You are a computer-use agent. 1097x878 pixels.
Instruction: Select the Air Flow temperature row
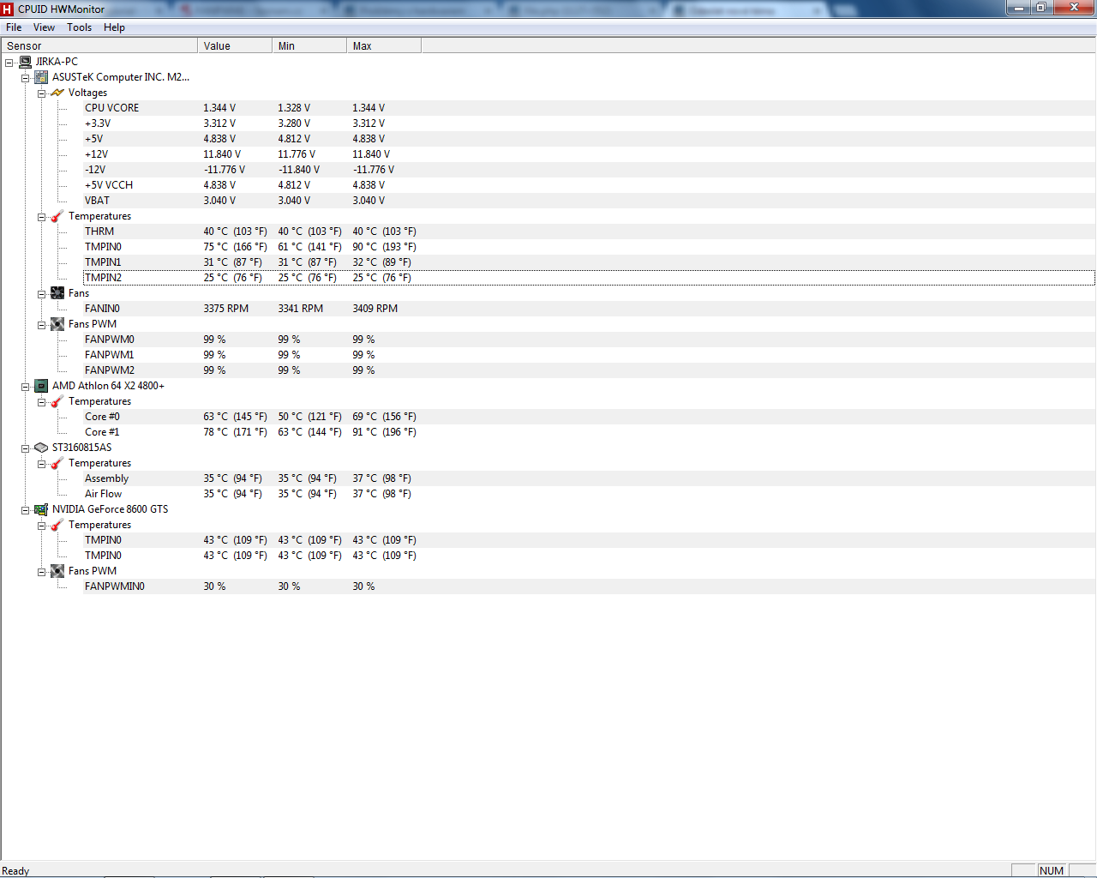[x=589, y=494]
